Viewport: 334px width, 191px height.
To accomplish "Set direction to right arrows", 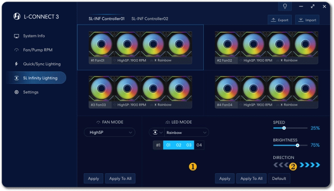I will click(x=310, y=165).
